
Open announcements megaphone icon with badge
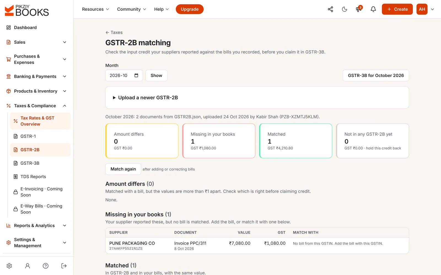[359, 9]
